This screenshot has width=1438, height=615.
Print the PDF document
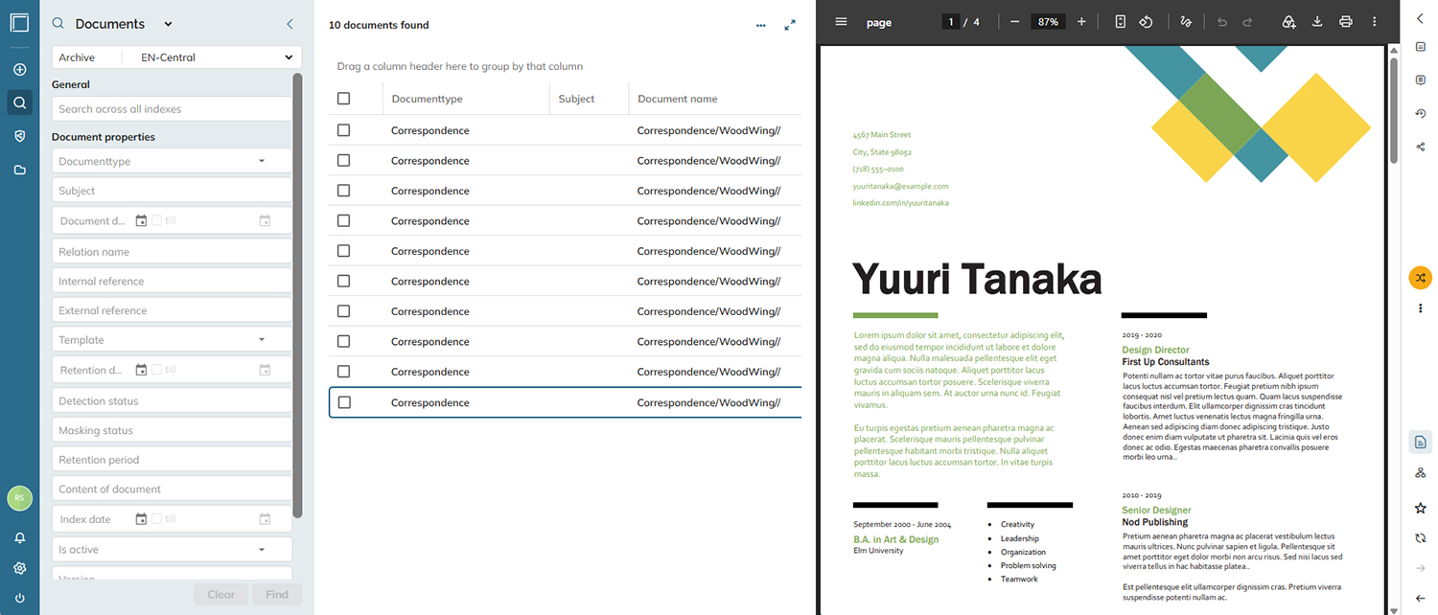1346,22
